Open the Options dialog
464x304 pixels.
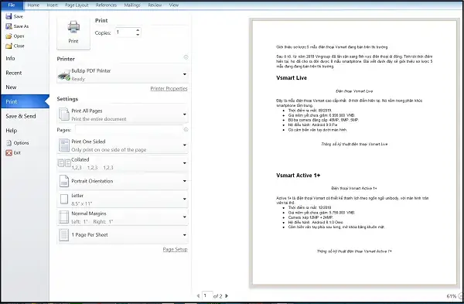(18, 143)
